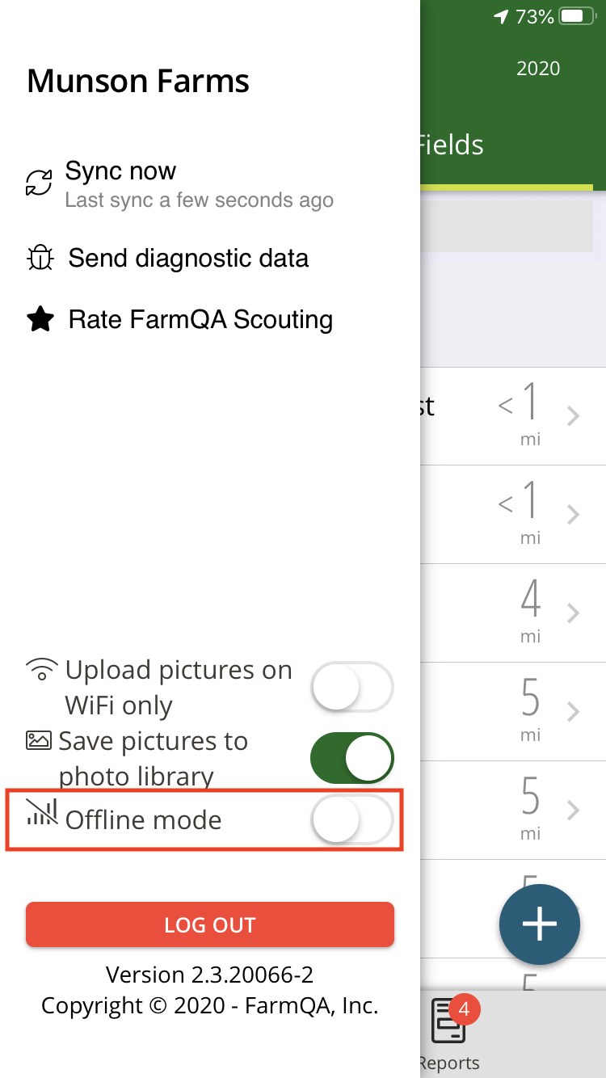Tap the no-signal Offline mode icon
The width and height of the screenshot is (606, 1078).
pyautogui.click(x=42, y=812)
